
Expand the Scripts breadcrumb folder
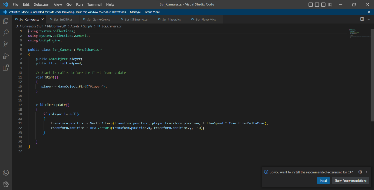click(87, 26)
